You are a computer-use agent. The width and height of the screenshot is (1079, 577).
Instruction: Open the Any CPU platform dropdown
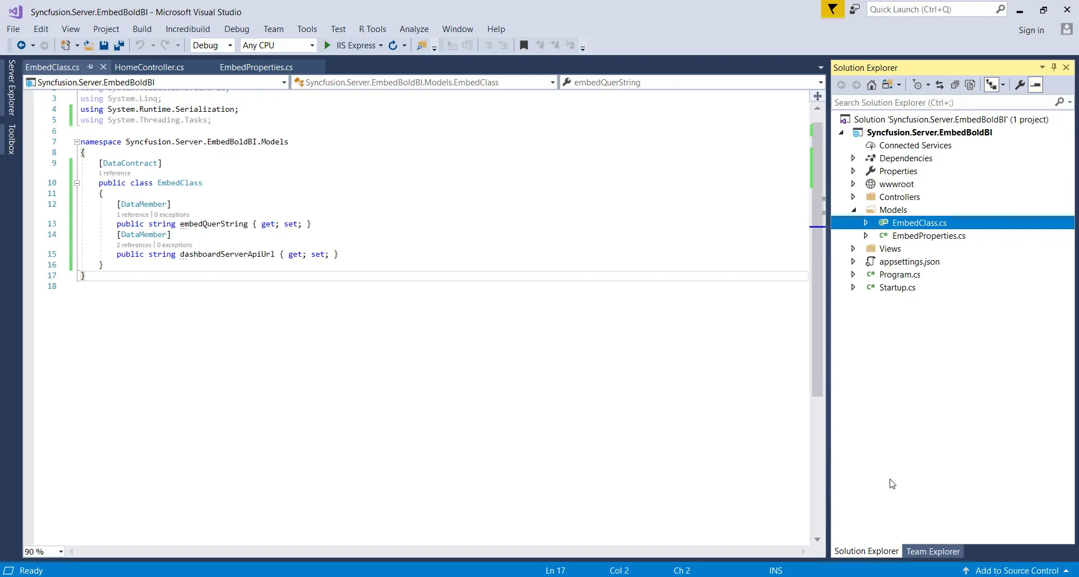(278, 46)
